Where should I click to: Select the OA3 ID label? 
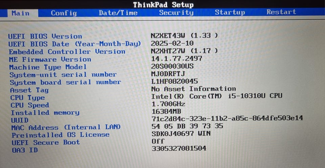coord(25,150)
